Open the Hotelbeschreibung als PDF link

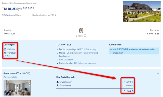pyautogui.click(x=43, y=15)
